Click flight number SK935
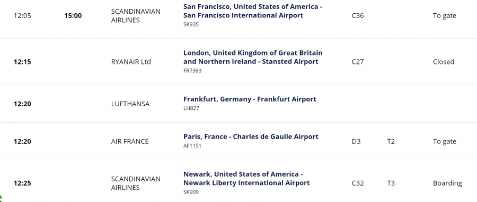The width and height of the screenshot is (477, 202). [191, 24]
